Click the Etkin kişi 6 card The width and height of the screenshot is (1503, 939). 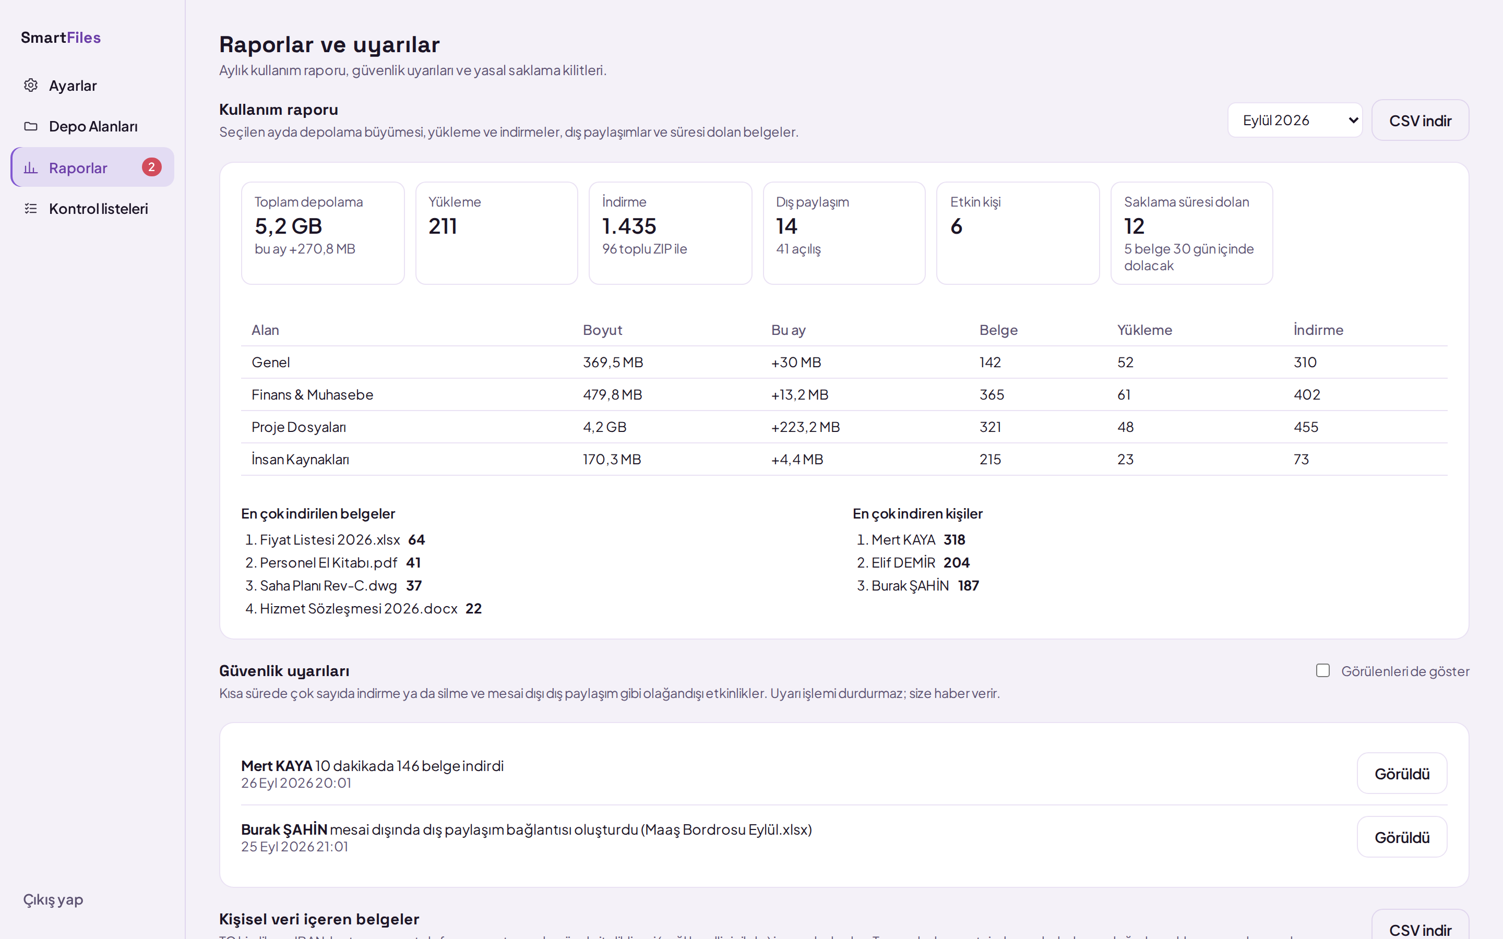coord(1018,234)
